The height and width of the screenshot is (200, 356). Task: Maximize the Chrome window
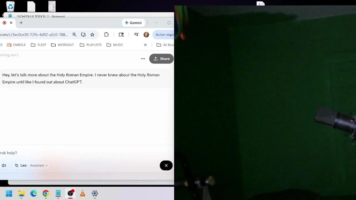[x=169, y=23]
